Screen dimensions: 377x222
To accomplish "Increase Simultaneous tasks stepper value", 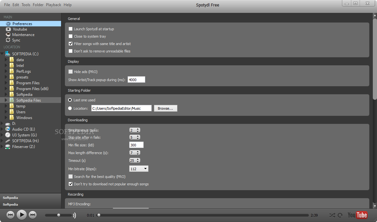I will click(138, 129).
